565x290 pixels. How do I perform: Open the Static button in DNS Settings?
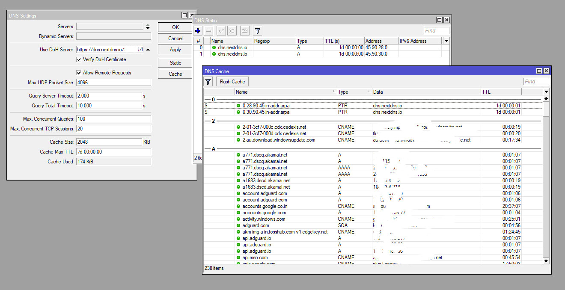click(175, 63)
